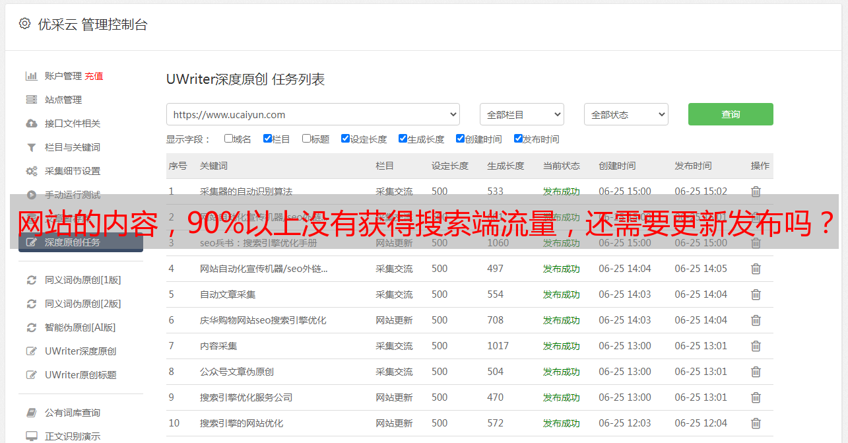
Task: Click keyword 自动文章采集 in row 5
Action: tap(228, 294)
